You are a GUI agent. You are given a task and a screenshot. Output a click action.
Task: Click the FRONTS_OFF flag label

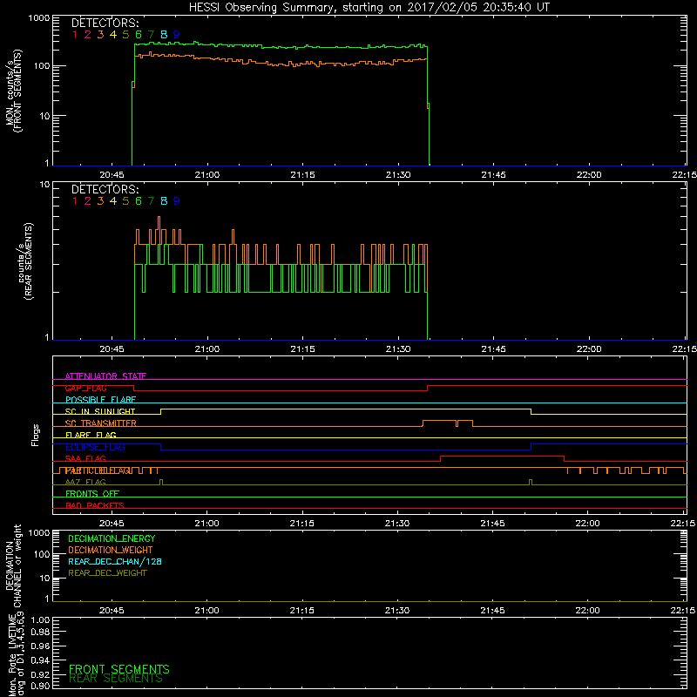coord(92,494)
